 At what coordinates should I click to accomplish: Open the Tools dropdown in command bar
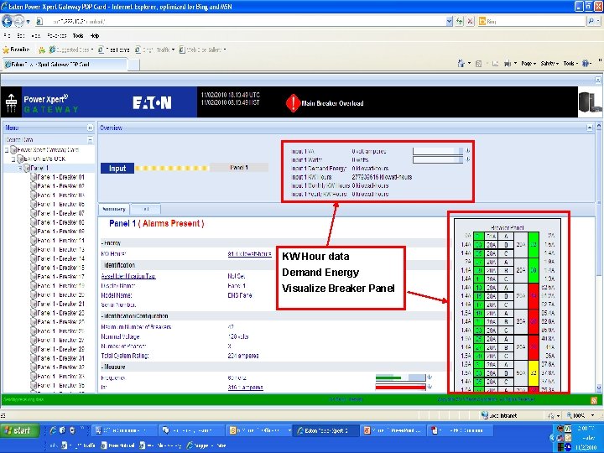coord(570,64)
